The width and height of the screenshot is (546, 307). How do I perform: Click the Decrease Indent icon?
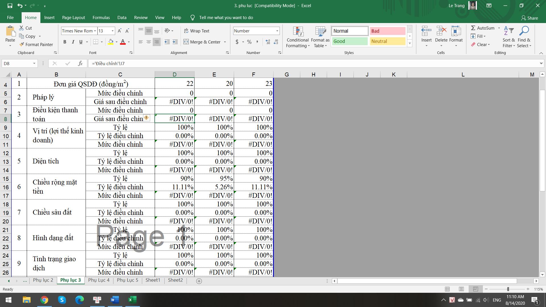pos(167,42)
